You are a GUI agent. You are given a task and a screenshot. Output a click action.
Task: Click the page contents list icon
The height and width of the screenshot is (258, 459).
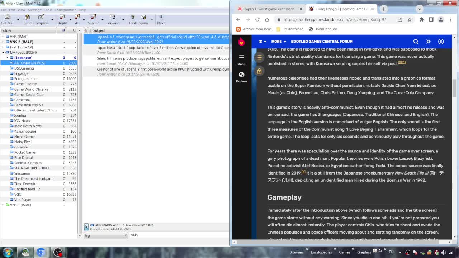(x=259, y=57)
